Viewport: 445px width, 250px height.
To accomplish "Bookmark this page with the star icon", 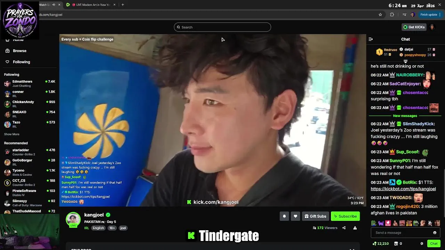I will 380,15.
